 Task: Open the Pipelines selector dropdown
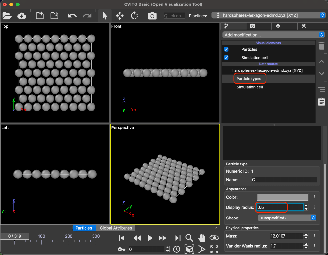268,15
